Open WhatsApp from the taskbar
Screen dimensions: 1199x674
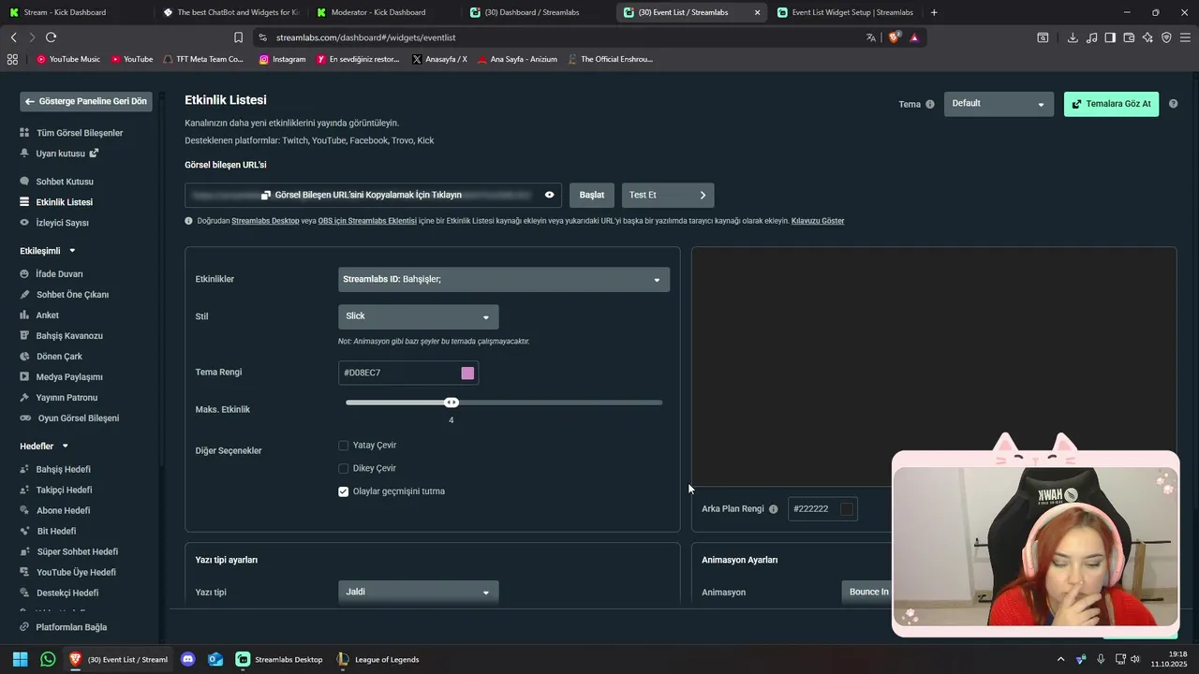pyautogui.click(x=48, y=659)
